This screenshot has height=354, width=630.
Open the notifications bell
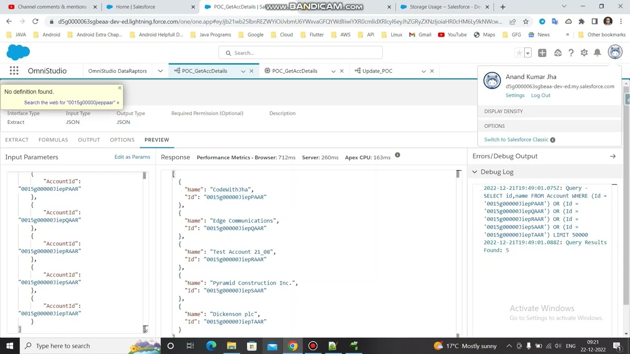click(597, 53)
